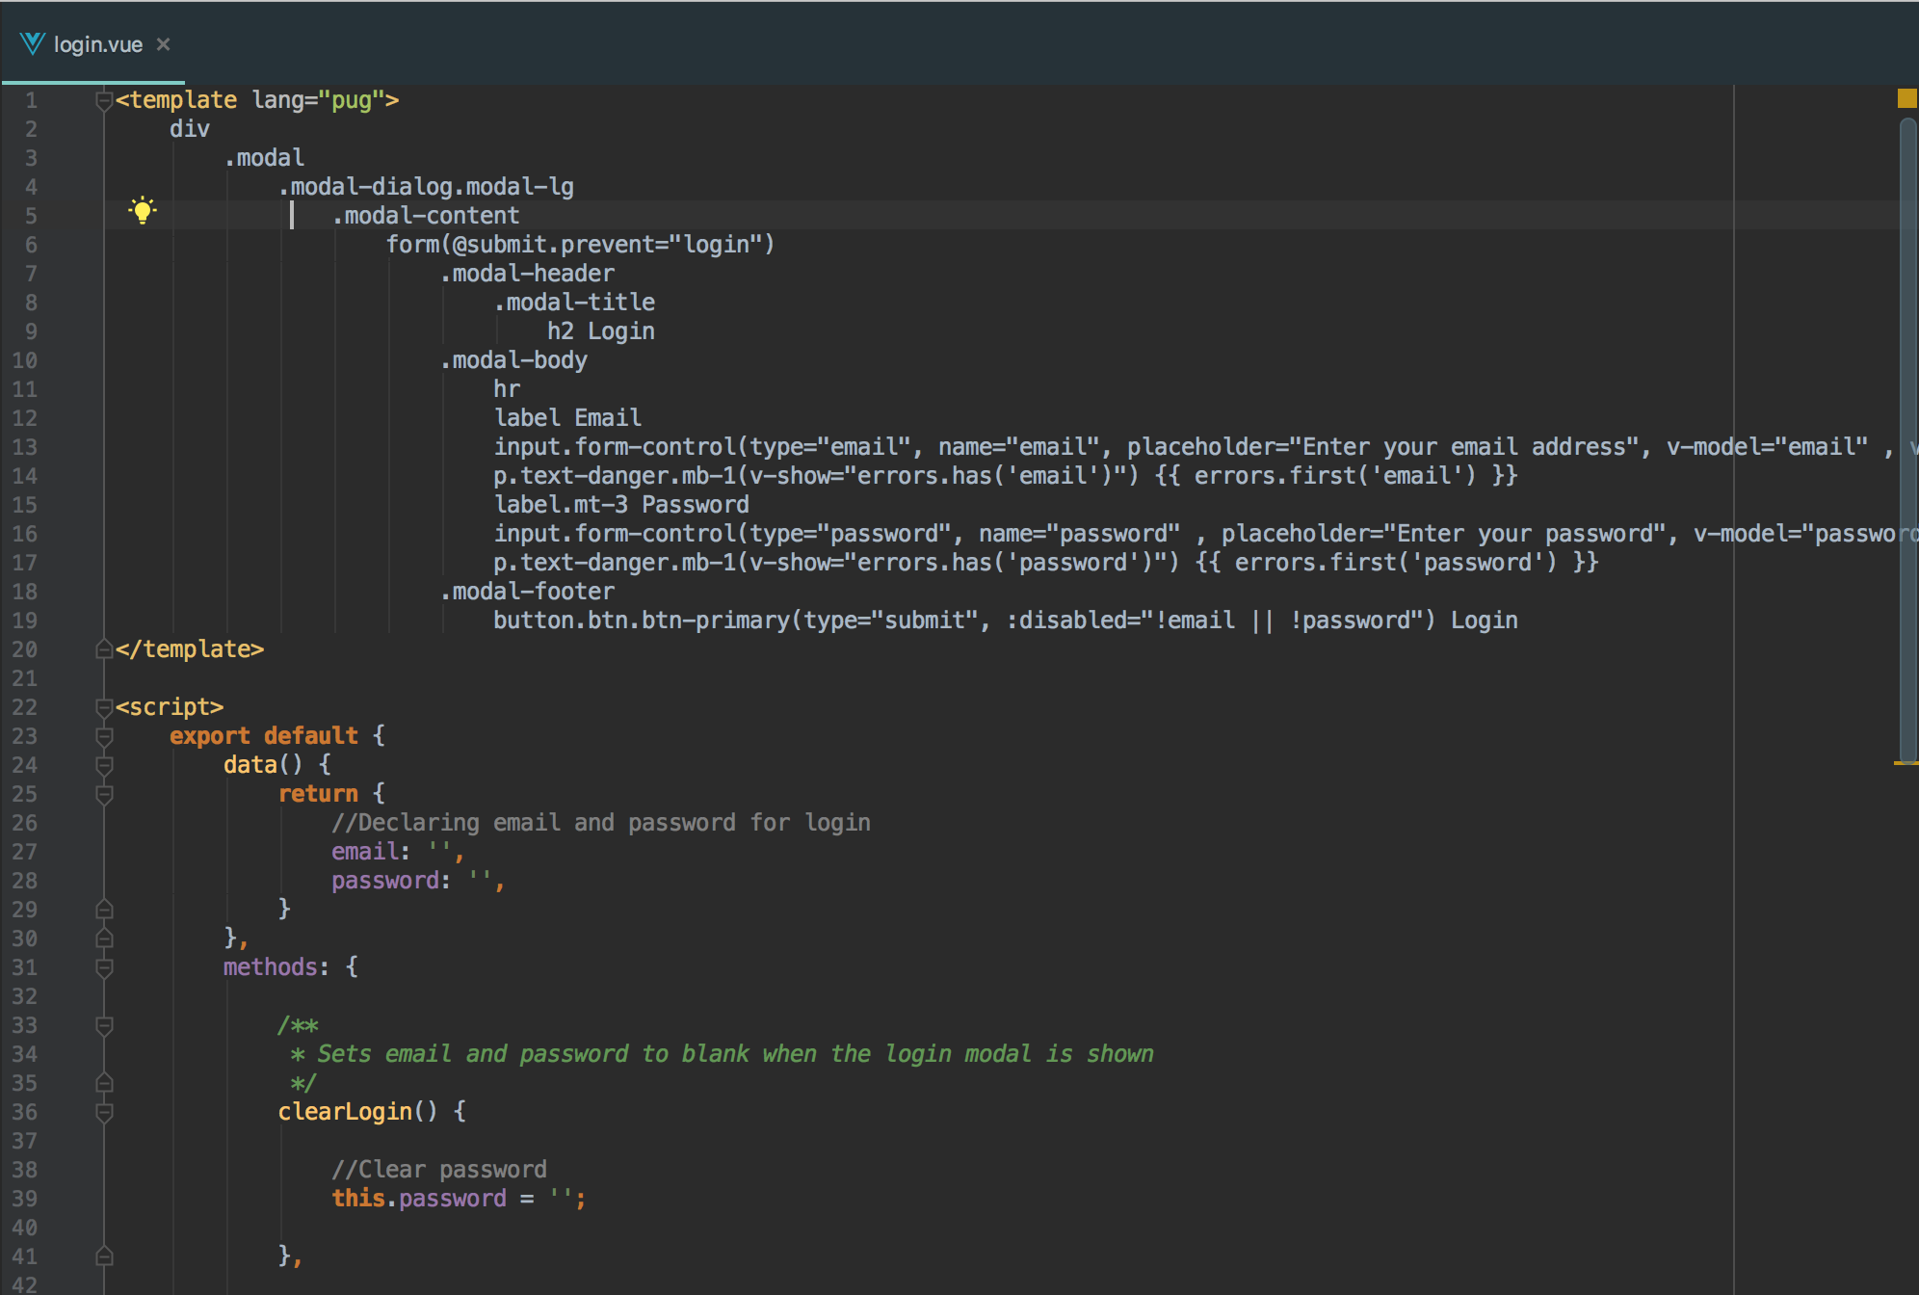
Task: Close the login.vue tab
Action: 164,44
